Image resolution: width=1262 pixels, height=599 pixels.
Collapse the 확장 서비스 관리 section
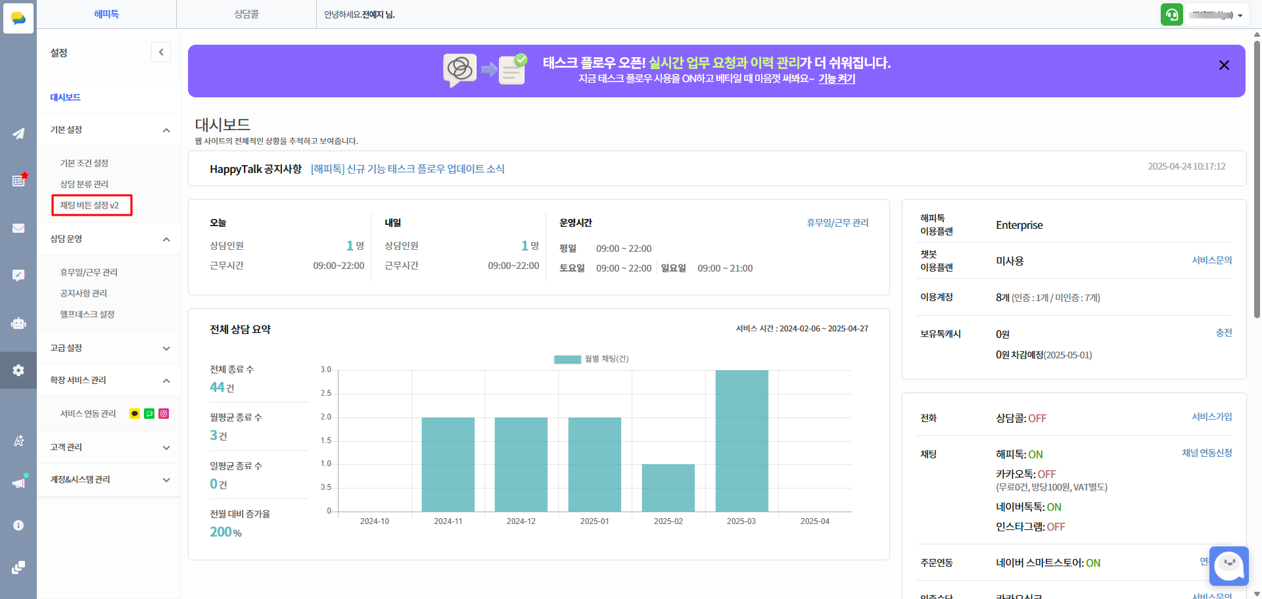point(166,381)
